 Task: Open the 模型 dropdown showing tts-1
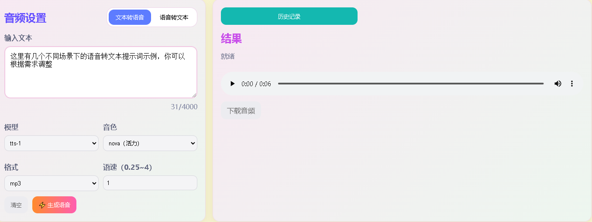(52, 143)
